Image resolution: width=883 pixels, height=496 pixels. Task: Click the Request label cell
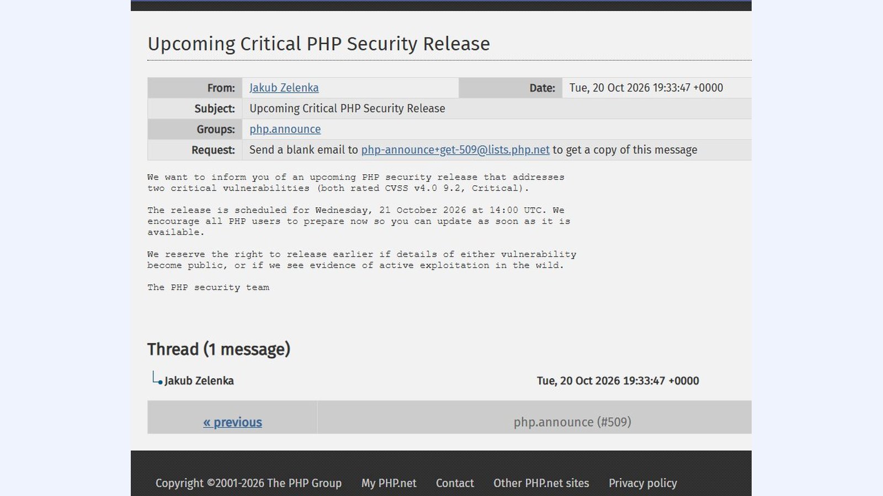(195, 150)
